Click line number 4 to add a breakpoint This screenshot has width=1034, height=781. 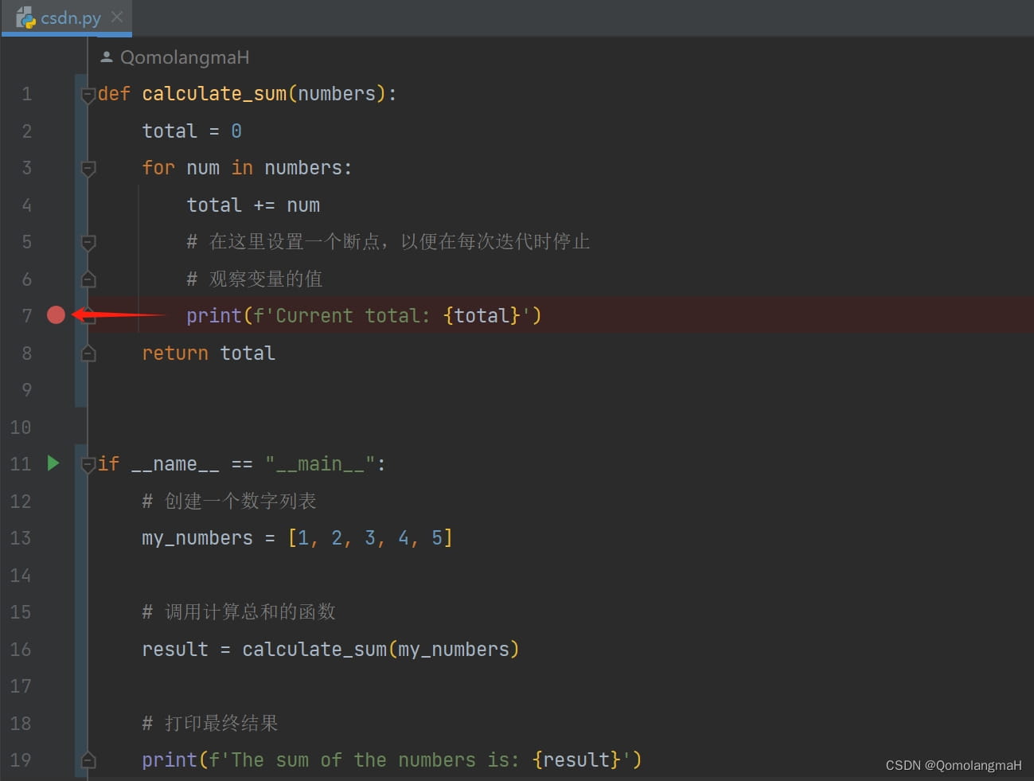tap(27, 205)
